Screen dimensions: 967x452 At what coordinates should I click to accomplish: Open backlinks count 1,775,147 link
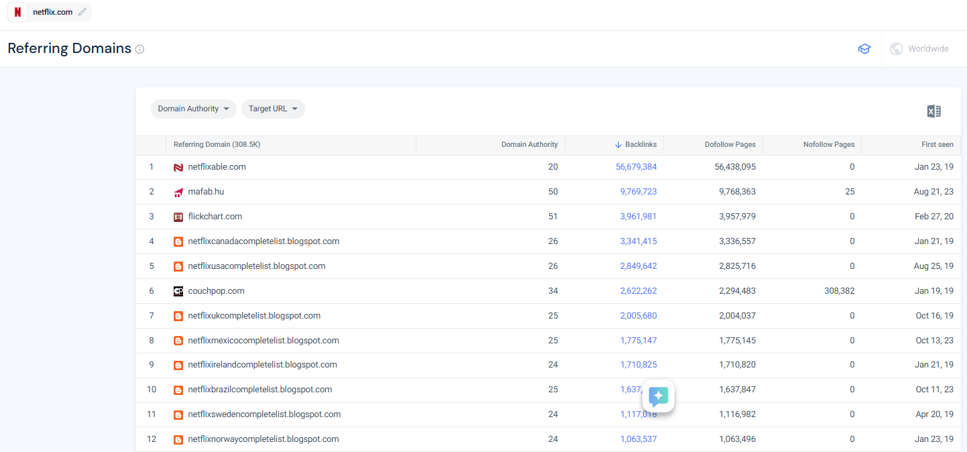(x=638, y=341)
